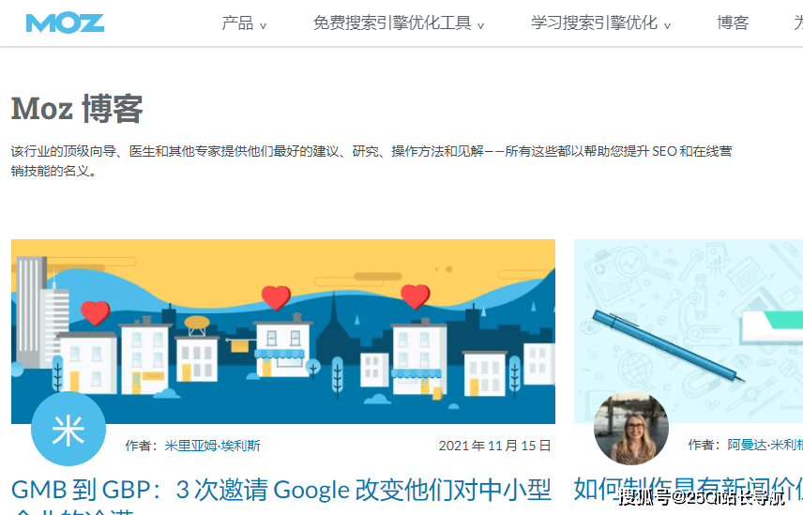
Task: Click the blonde woman author photo
Action: pos(631,428)
